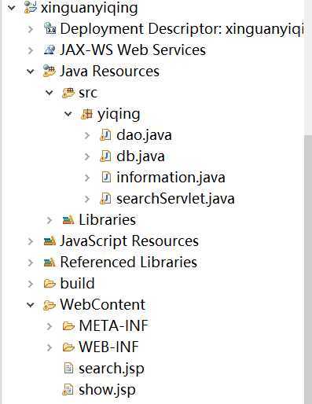Click the Libraries icon under Java Resources
The image size is (312, 404).
click(x=68, y=220)
